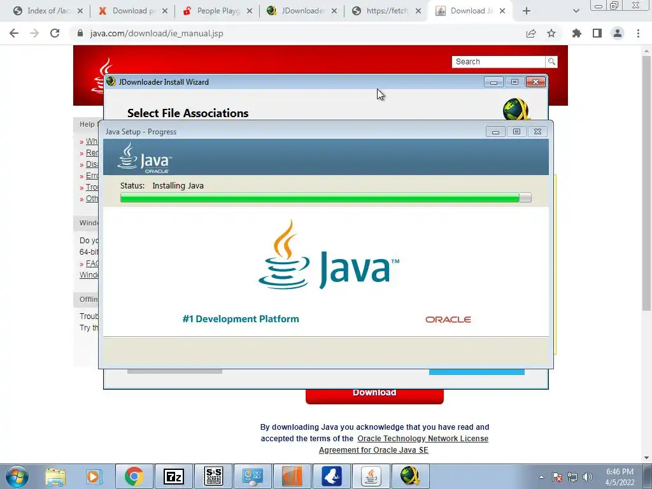Select the Java installer taskbar icon
The width and height of the screenshot is (652, 489).
[x=371, y=476]
